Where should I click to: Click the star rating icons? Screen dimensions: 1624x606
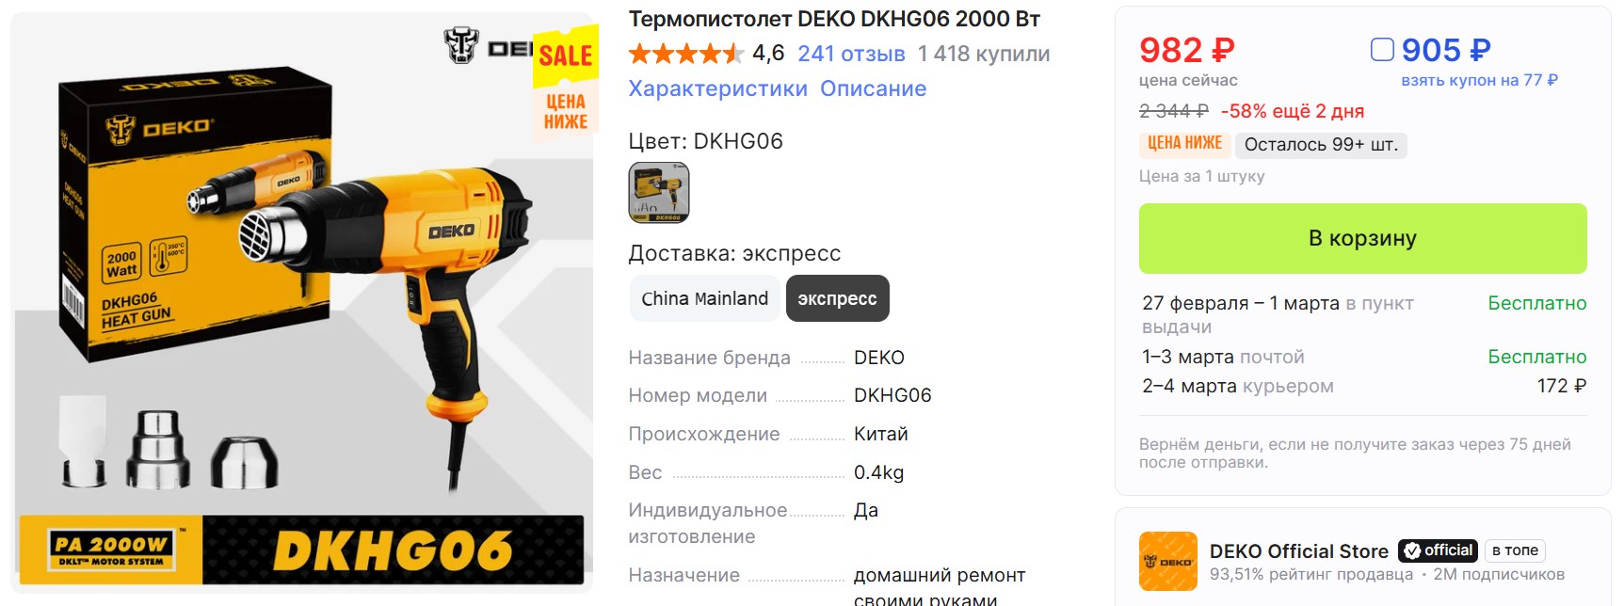[x=686, y=54]
